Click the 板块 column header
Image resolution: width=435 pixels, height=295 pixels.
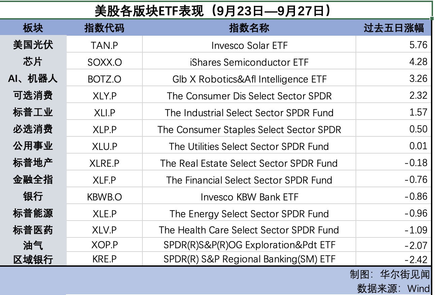pyautogui.click(x=33, y=28)
